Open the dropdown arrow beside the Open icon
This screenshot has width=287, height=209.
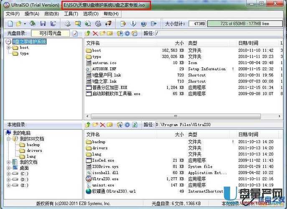point(25,24)
